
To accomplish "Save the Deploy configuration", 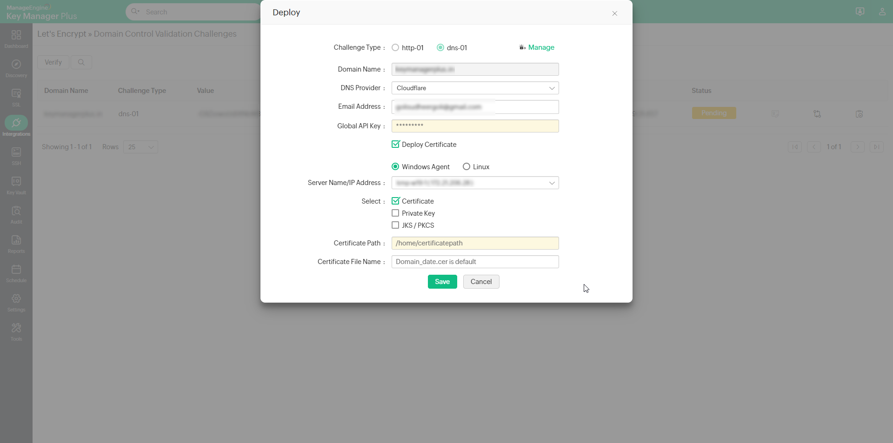I will 442,282.
